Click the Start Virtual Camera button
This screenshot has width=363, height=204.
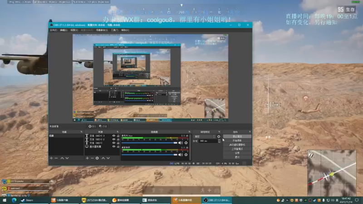(x=237, y=145)
